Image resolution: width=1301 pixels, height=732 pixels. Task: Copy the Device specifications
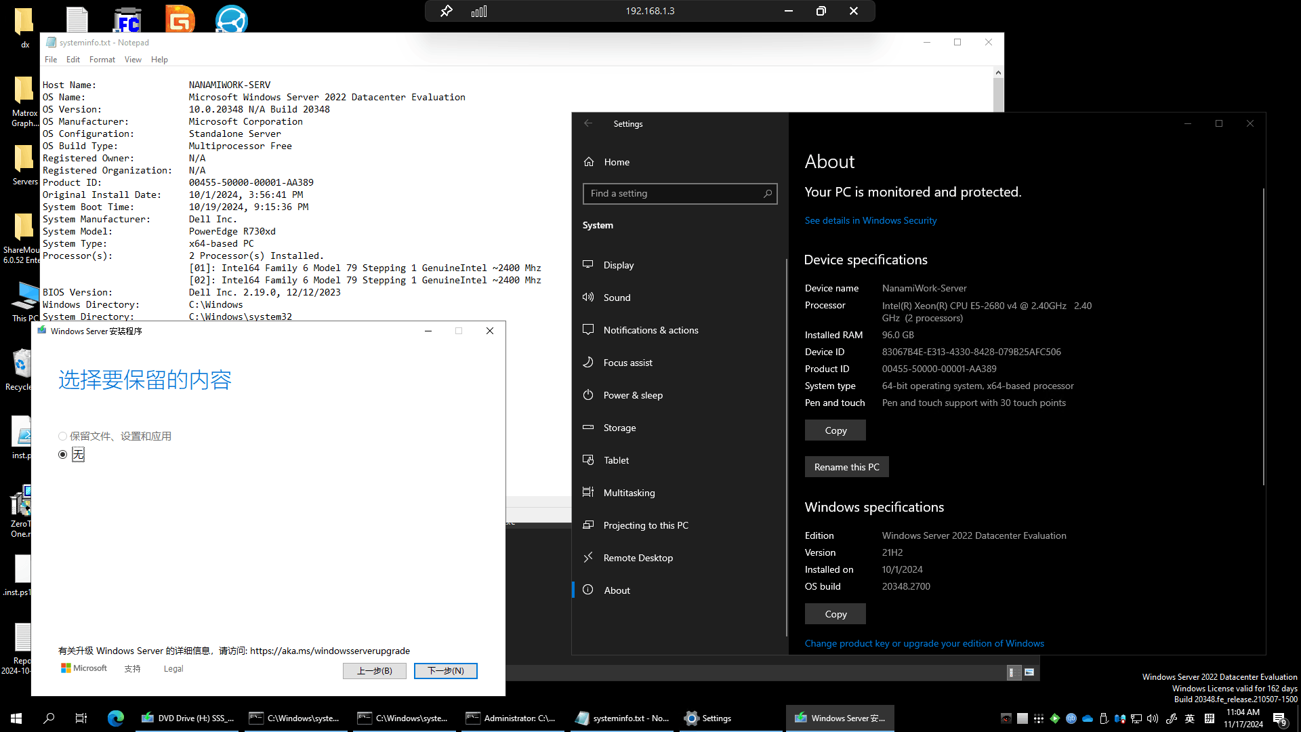[835, 430]
